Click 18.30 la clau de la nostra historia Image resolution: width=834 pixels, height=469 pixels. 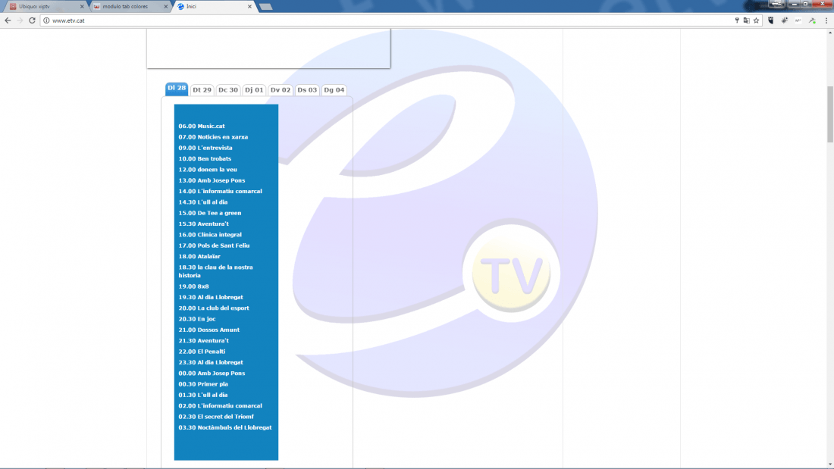coord(216,271)
